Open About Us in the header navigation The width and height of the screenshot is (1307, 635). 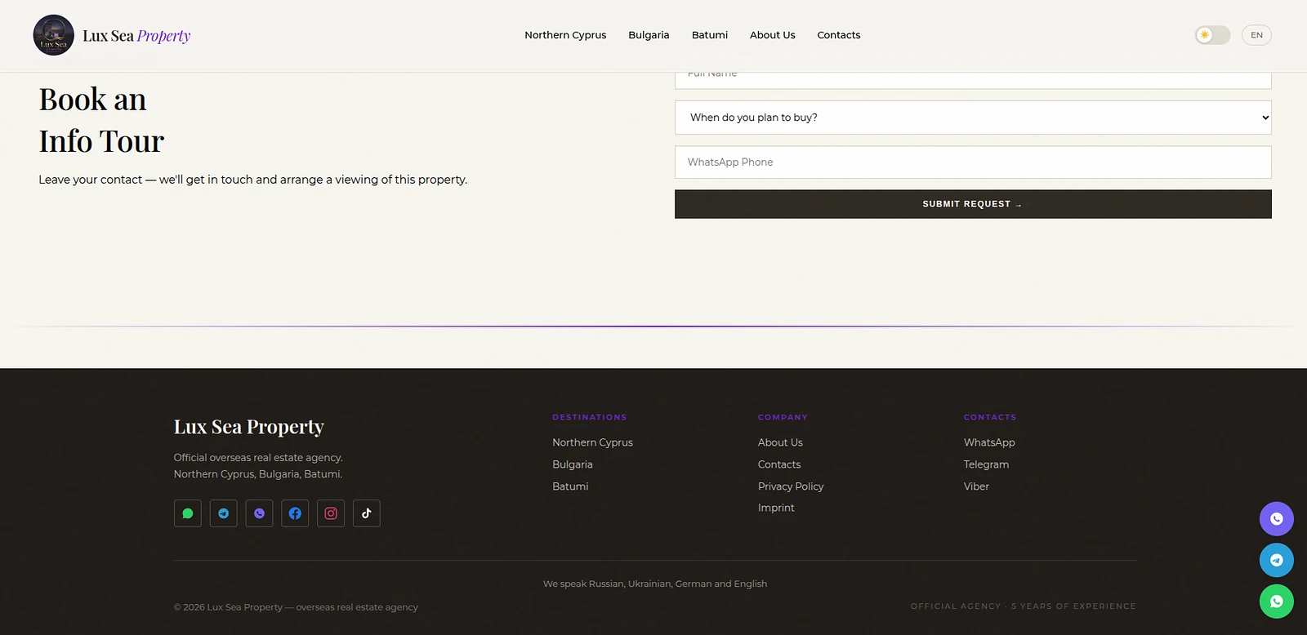click(x=773, y=35)
